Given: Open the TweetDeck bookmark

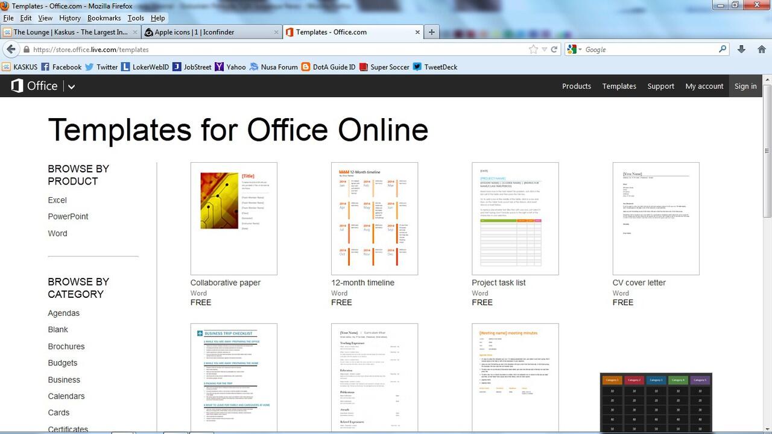Looking at the screenshot, I should 435,67.
